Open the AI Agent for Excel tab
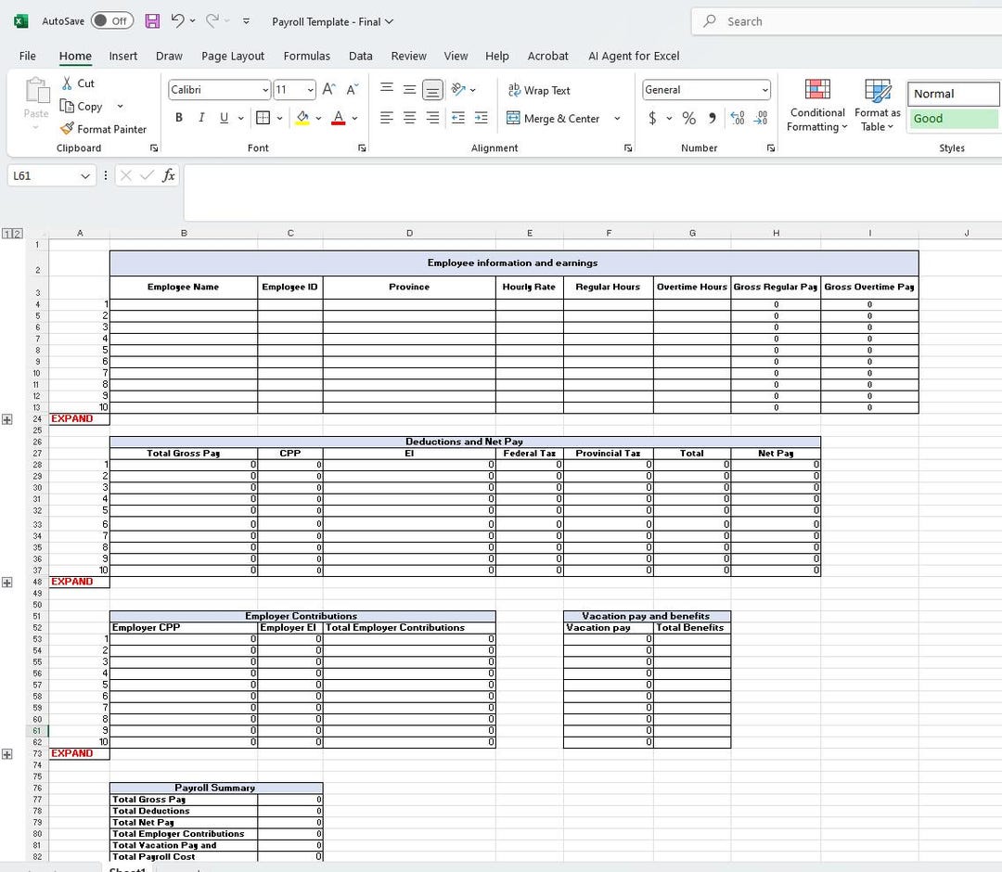 point(634,56)
